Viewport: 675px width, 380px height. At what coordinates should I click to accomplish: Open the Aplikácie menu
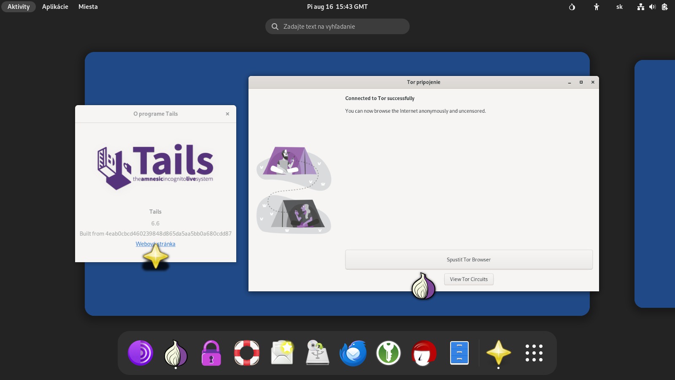[55, 7]
